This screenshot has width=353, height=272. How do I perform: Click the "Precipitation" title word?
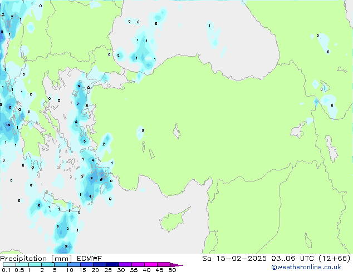click(23, 259)
